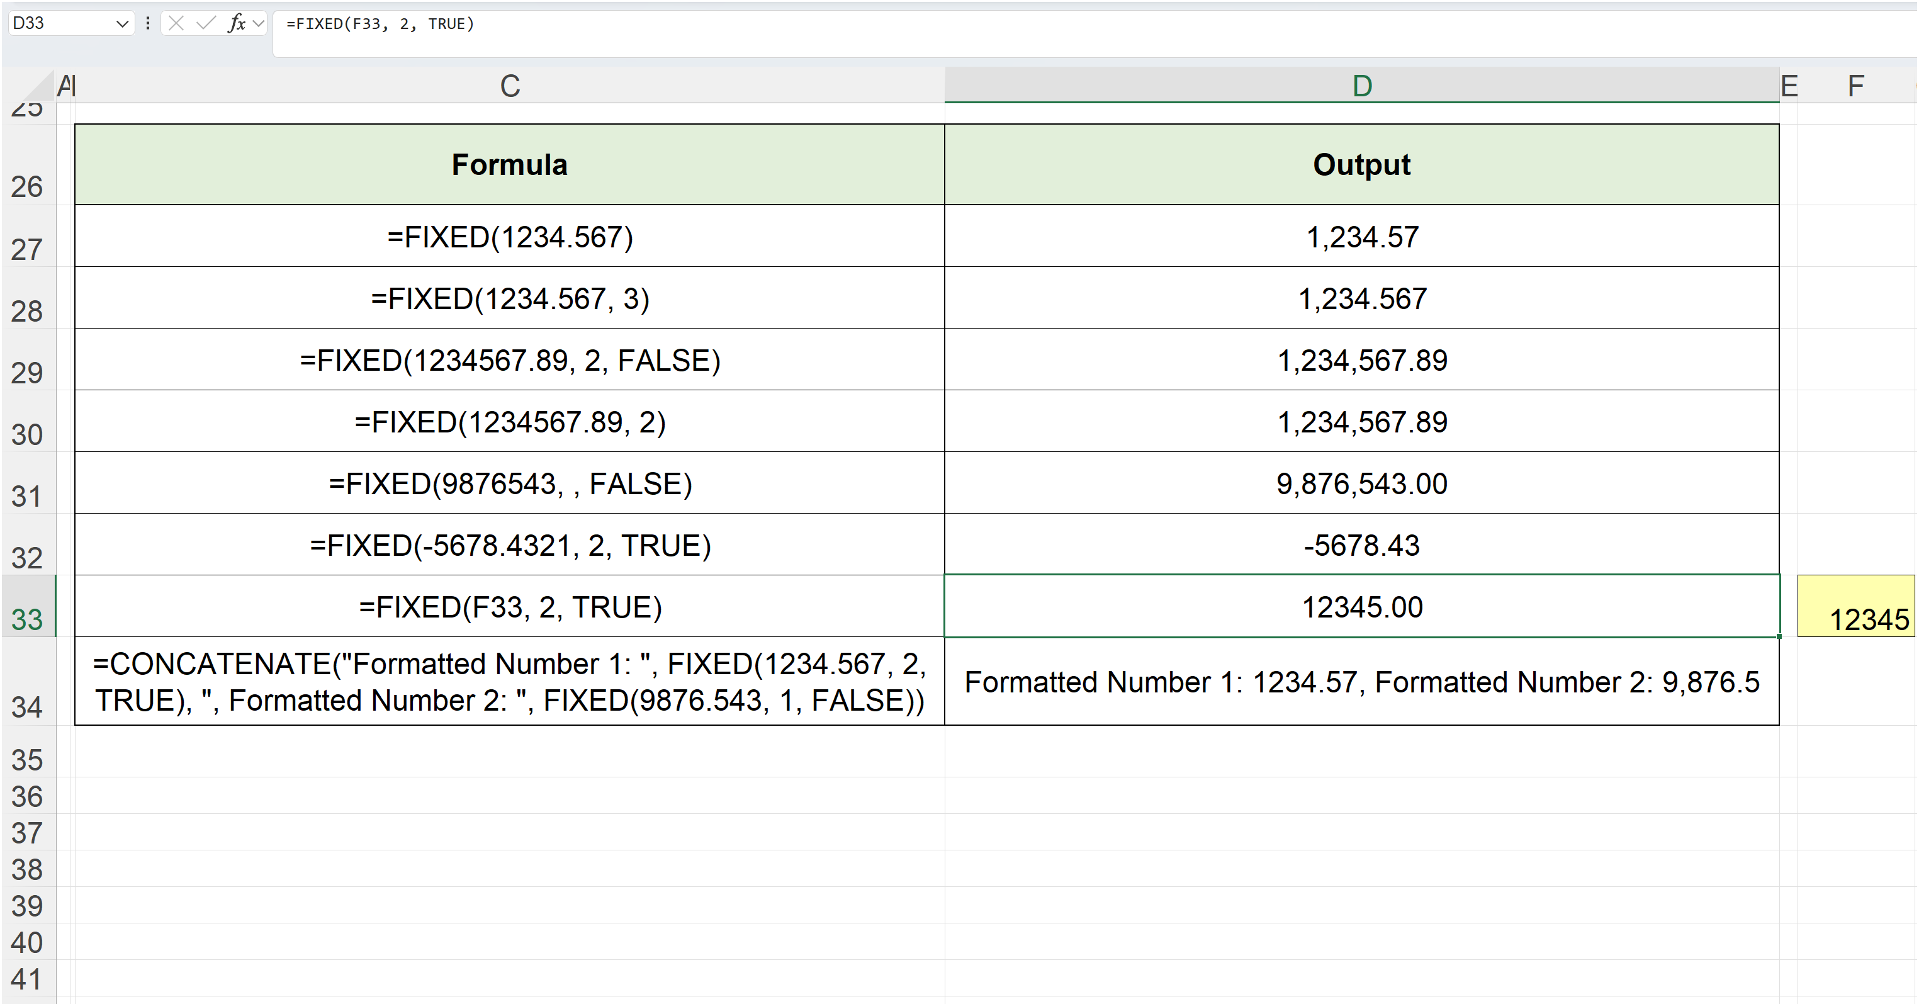Screen dimensions: 1919x1004
Task: Select row 30 header
Action: click(x=28, y=422)
